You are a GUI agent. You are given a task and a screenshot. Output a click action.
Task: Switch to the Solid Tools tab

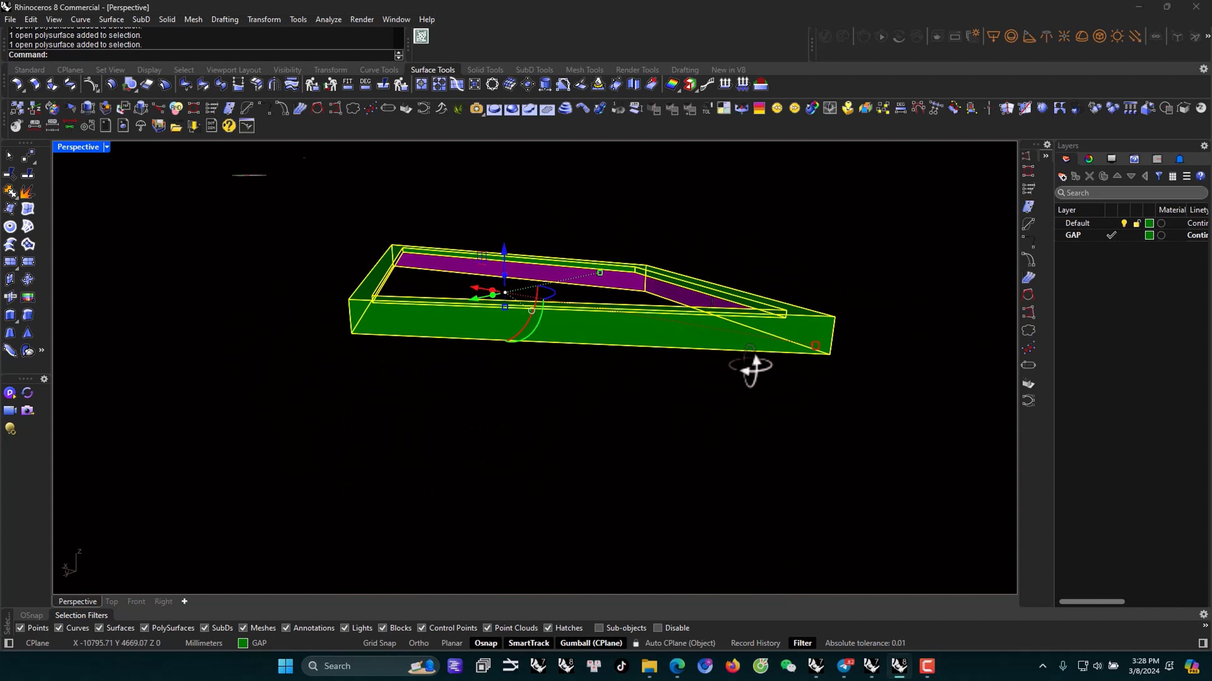pyautogui.click(x=485, y=70)
